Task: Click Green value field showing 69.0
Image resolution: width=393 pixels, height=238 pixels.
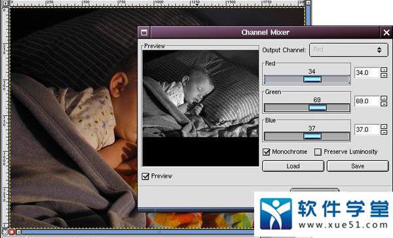Action: pos(367,101)
